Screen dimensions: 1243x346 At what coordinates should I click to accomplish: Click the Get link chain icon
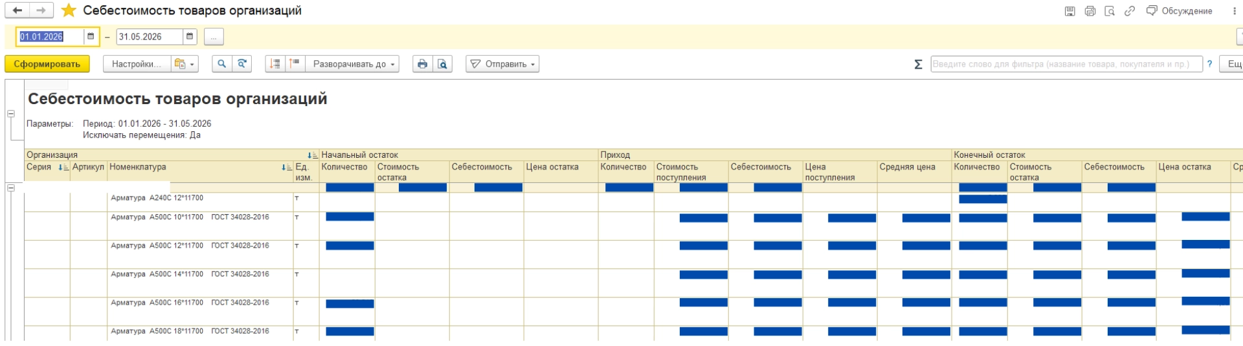pos(1130,11)
